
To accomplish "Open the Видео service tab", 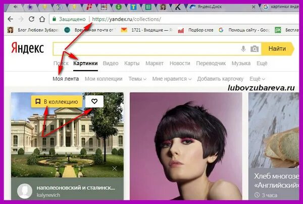I will point(111,63).
